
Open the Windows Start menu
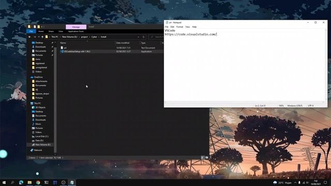click(4, 182)
